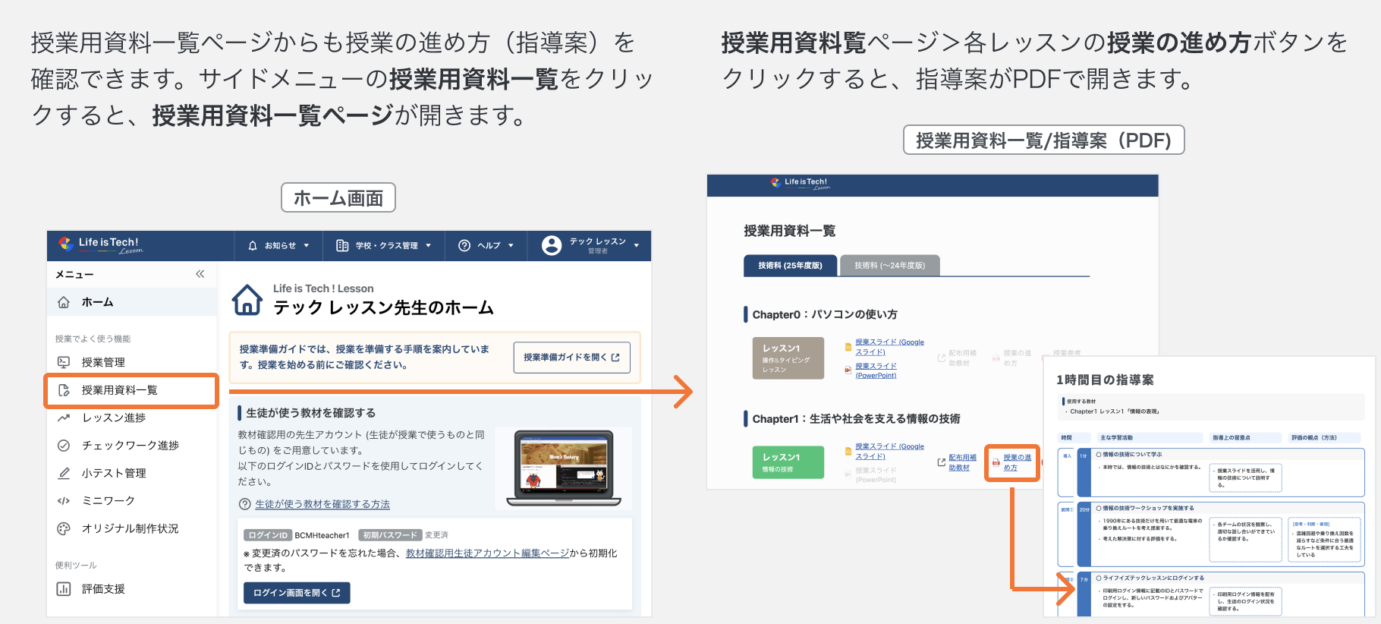
Task: Click the ログイン画面を開く button
Action: tap(297, 593)
